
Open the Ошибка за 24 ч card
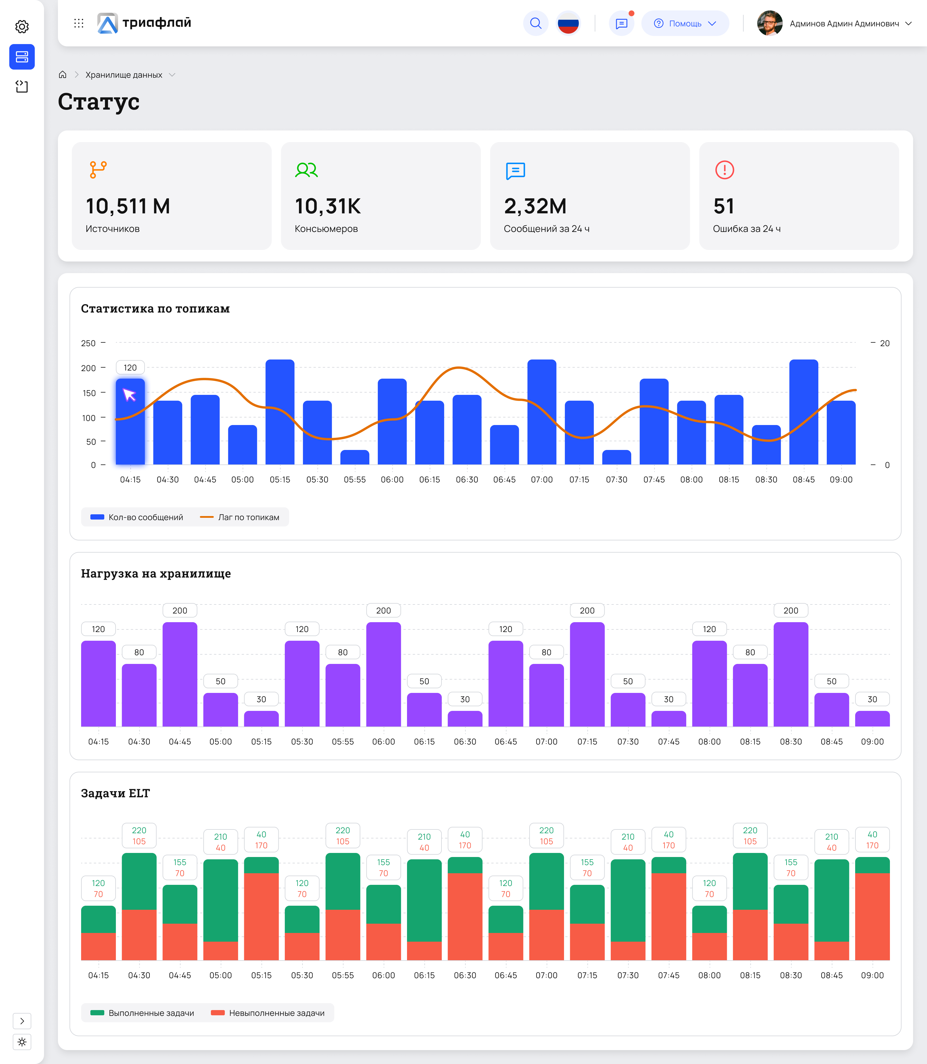point(799,196)
